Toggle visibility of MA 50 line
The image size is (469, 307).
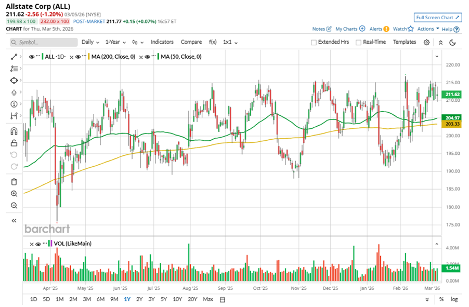[x=147, y=57]
